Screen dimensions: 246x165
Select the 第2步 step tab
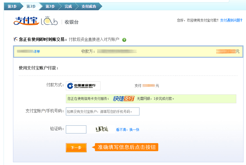[31, 6]
